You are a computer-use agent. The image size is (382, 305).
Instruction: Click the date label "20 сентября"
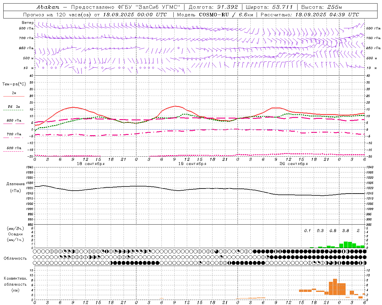(x=294, y=164)
